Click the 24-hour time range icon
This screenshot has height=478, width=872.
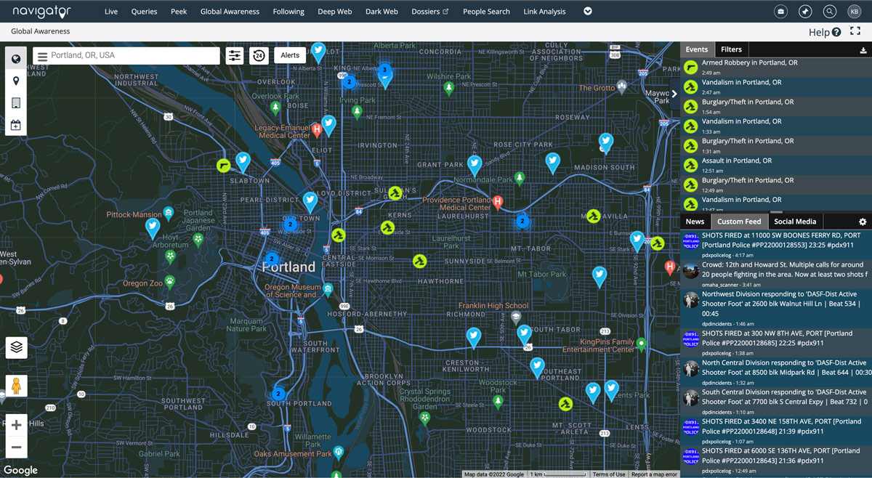point(259,55)
